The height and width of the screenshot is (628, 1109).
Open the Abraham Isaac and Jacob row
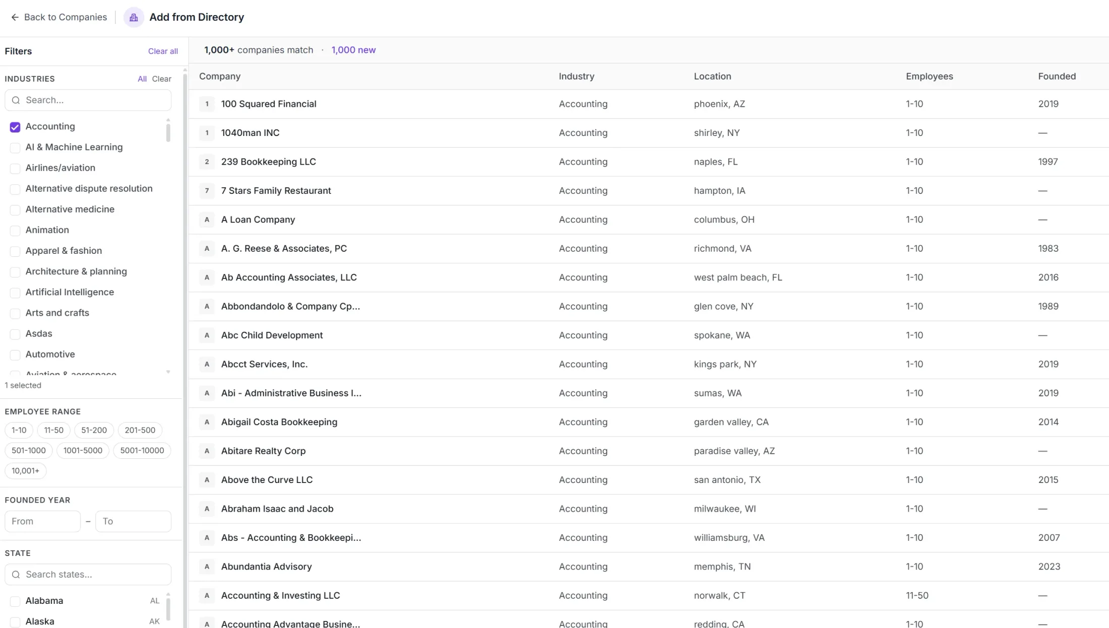[x=649, y=509]
